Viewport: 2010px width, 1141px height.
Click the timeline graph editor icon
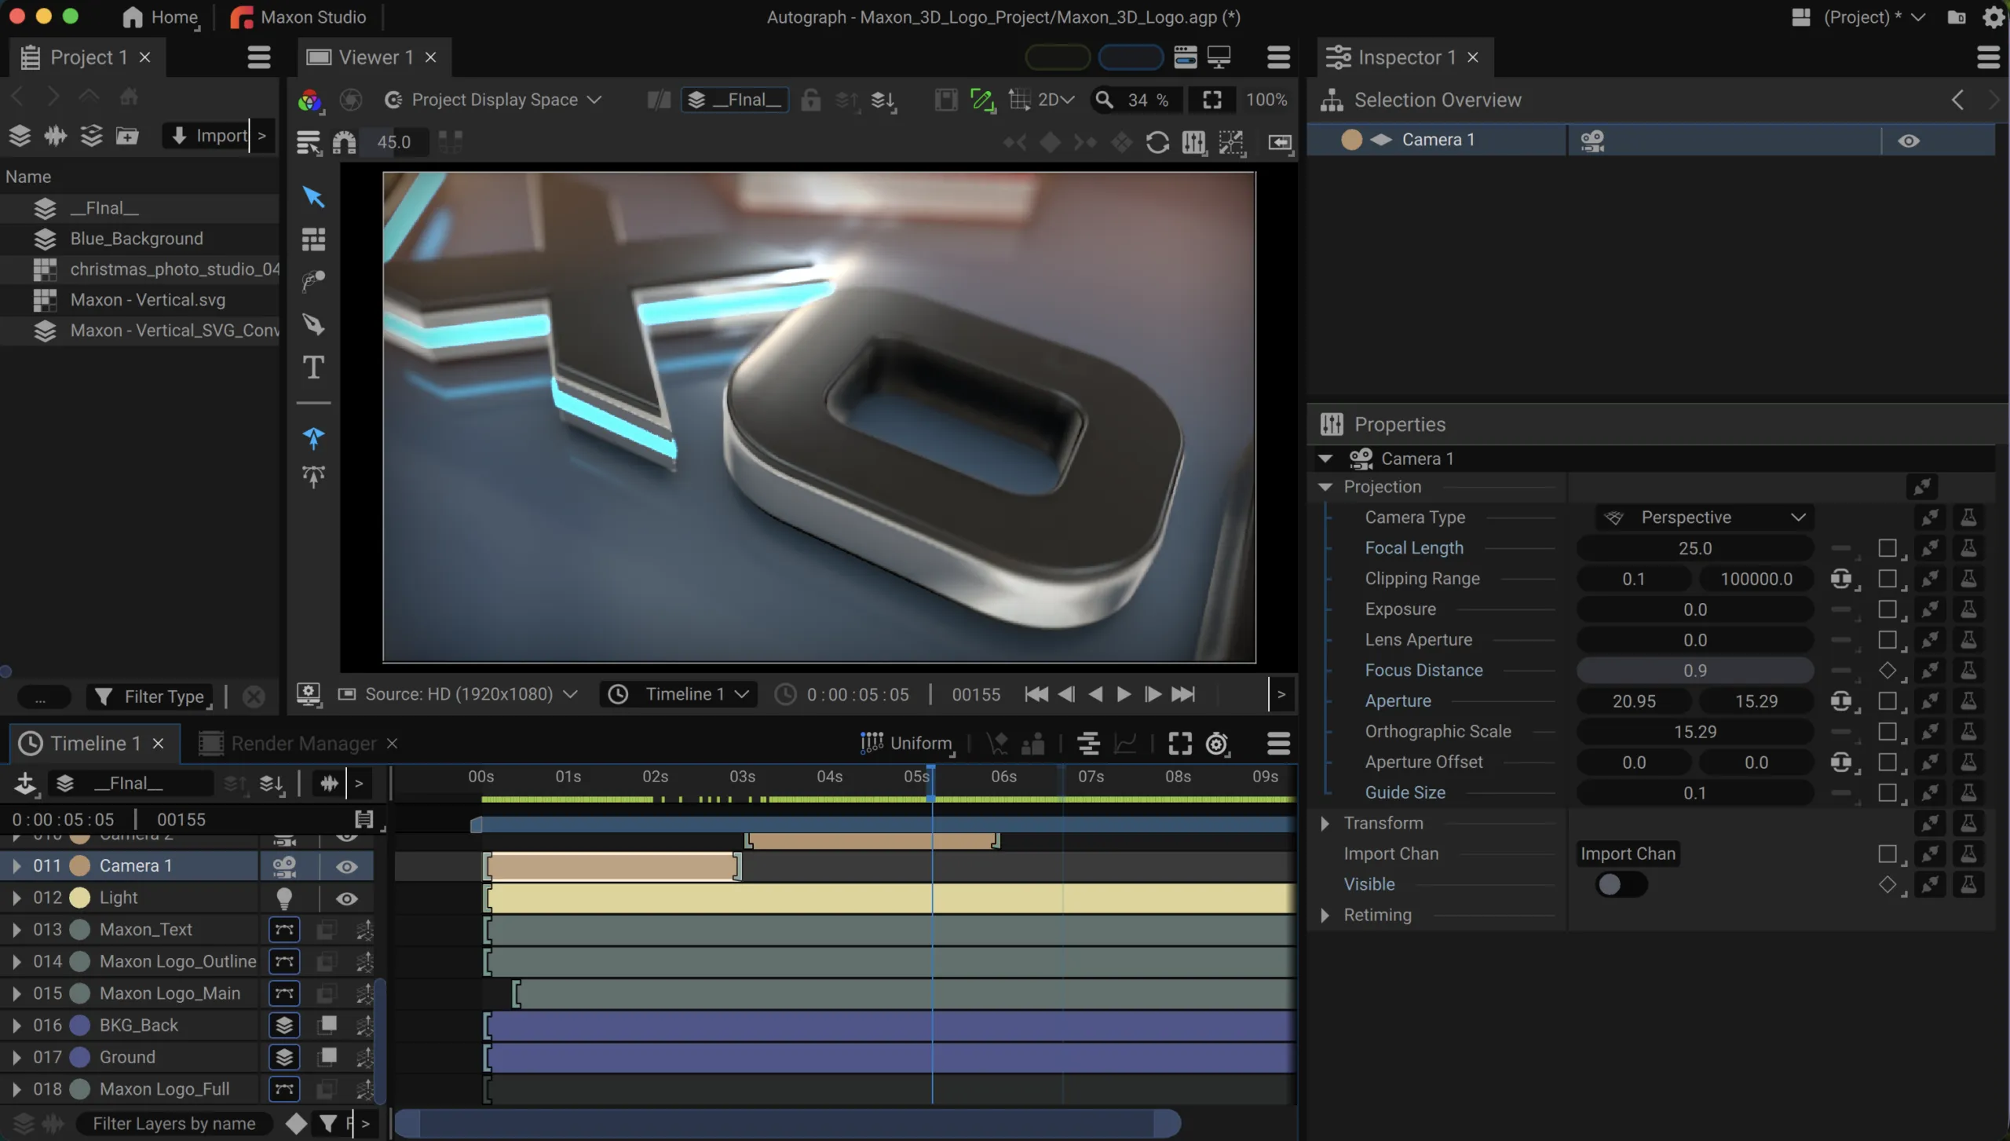tap(1125, 743)
